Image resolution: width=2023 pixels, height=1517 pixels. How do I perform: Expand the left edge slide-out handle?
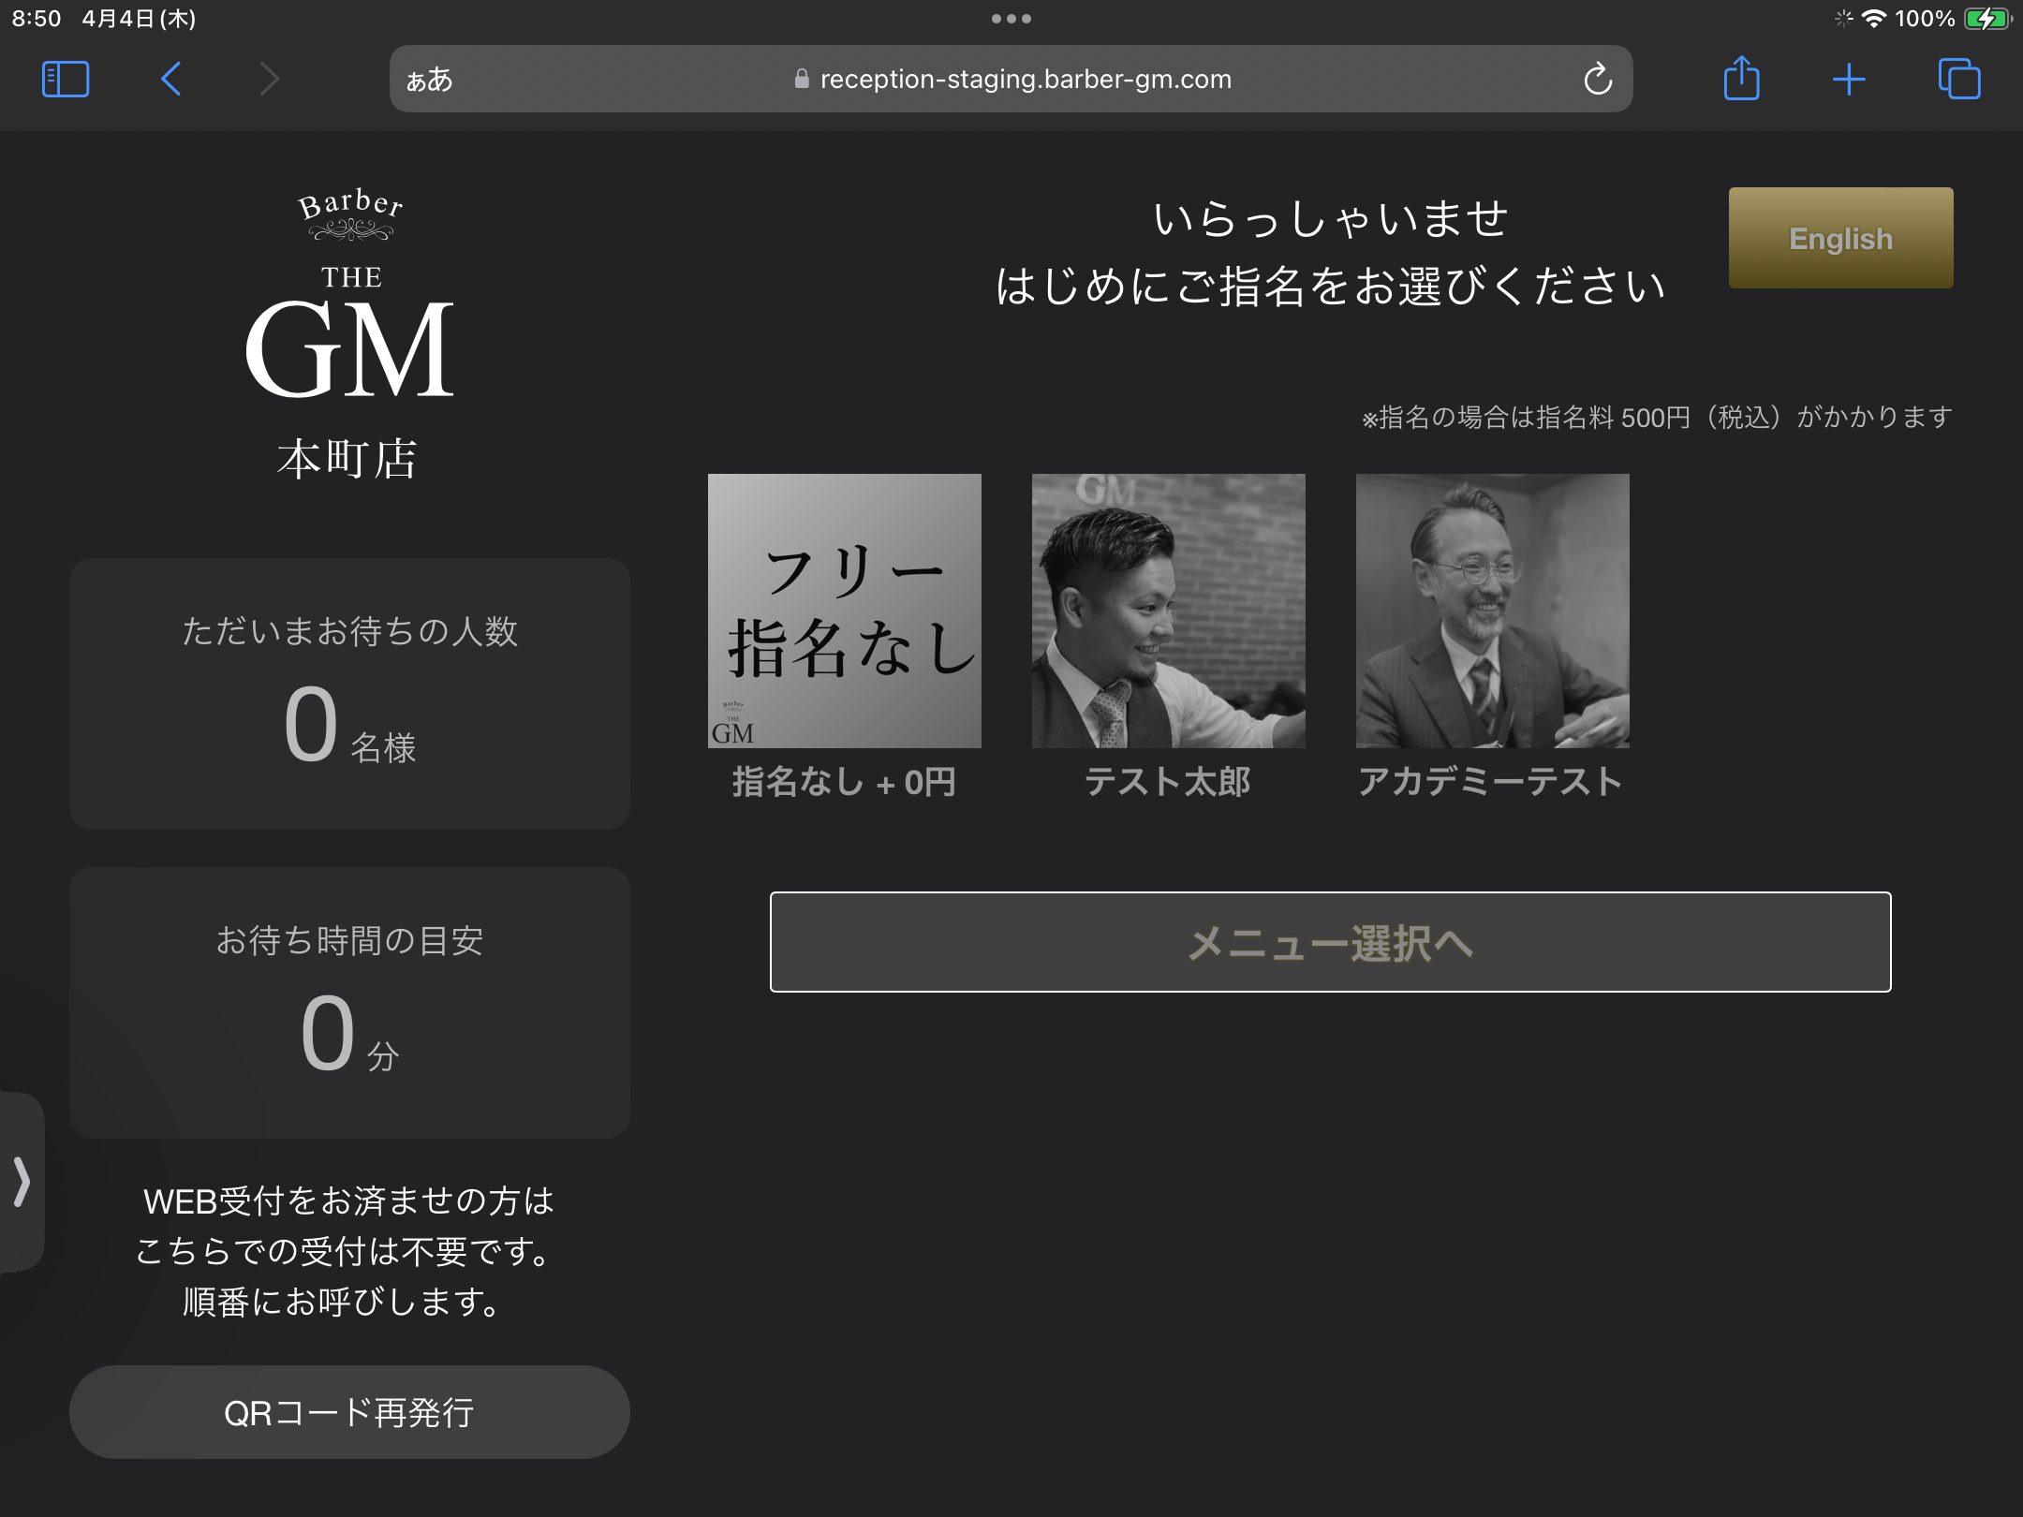click(22, 1181)
